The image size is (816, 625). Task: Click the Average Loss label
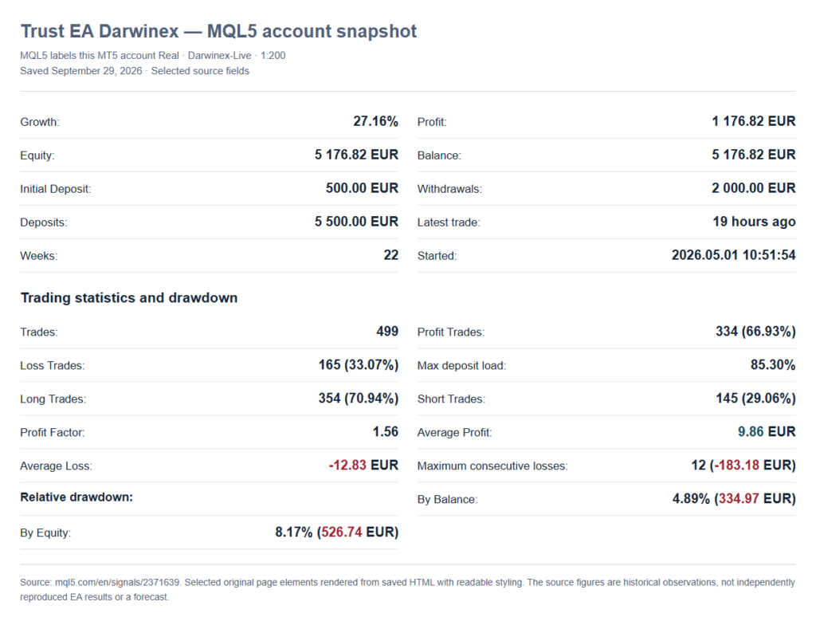(57, 465)
